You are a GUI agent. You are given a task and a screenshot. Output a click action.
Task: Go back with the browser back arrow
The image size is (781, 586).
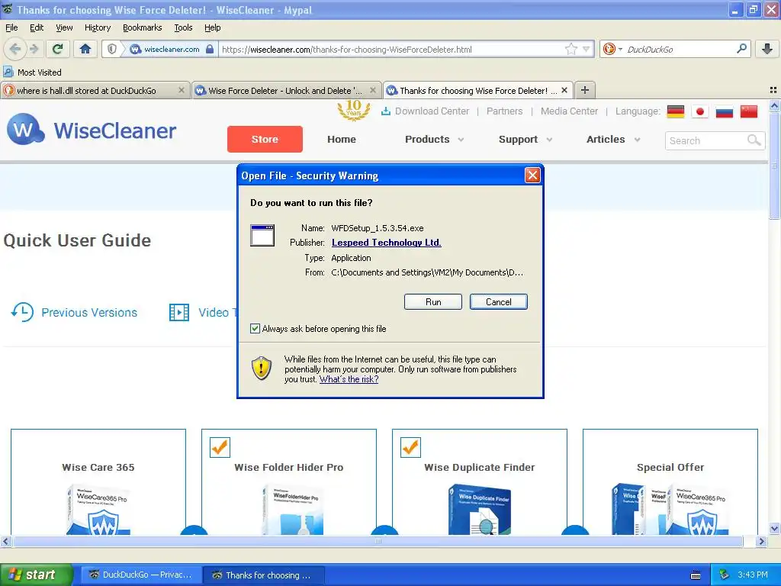click(15, 49)
